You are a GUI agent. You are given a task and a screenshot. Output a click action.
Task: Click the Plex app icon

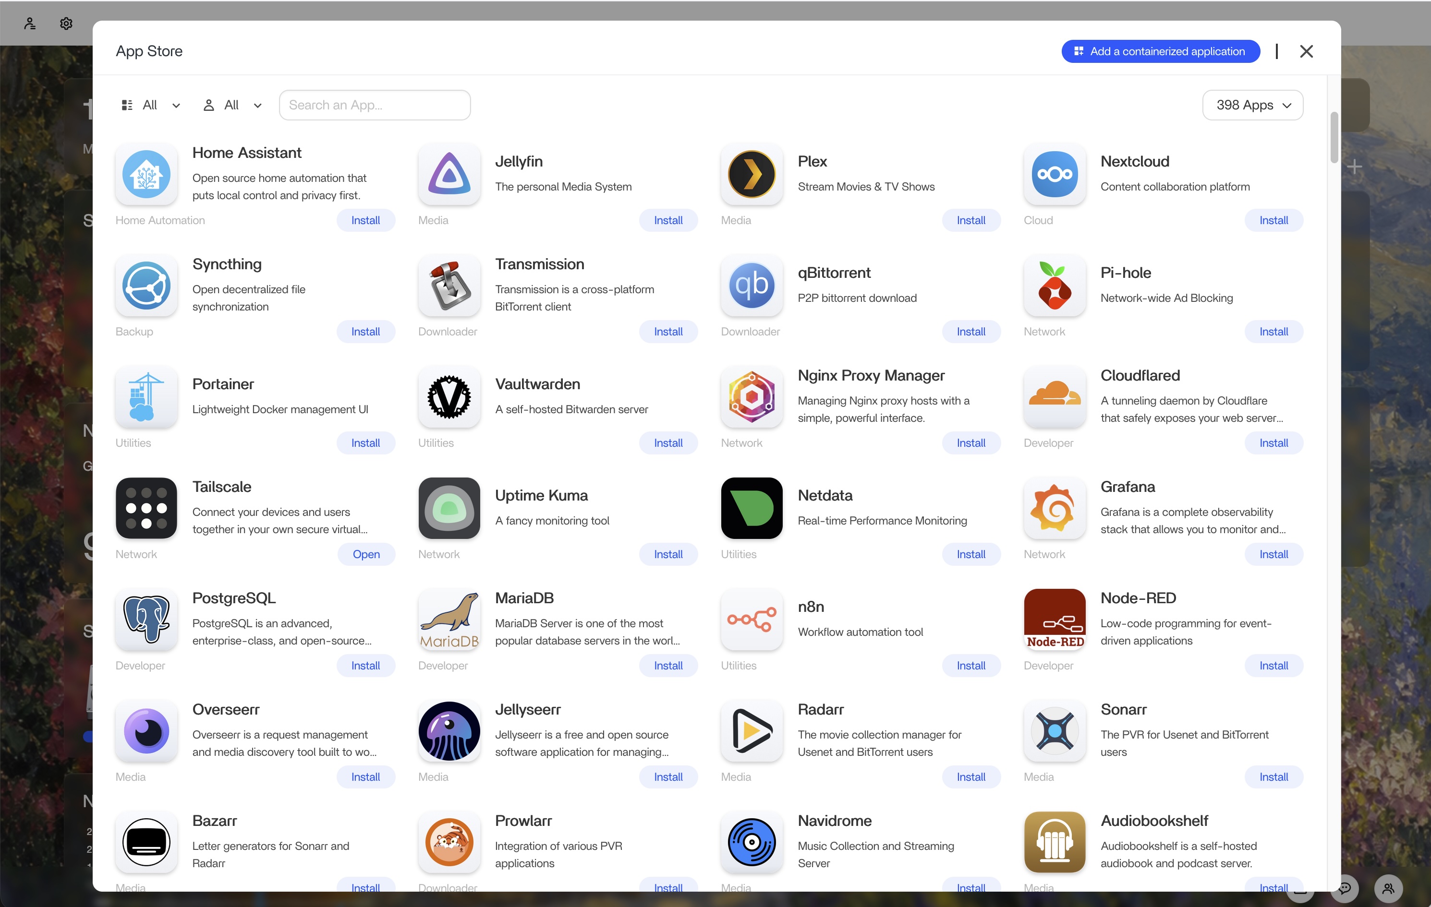click(751, 174)
